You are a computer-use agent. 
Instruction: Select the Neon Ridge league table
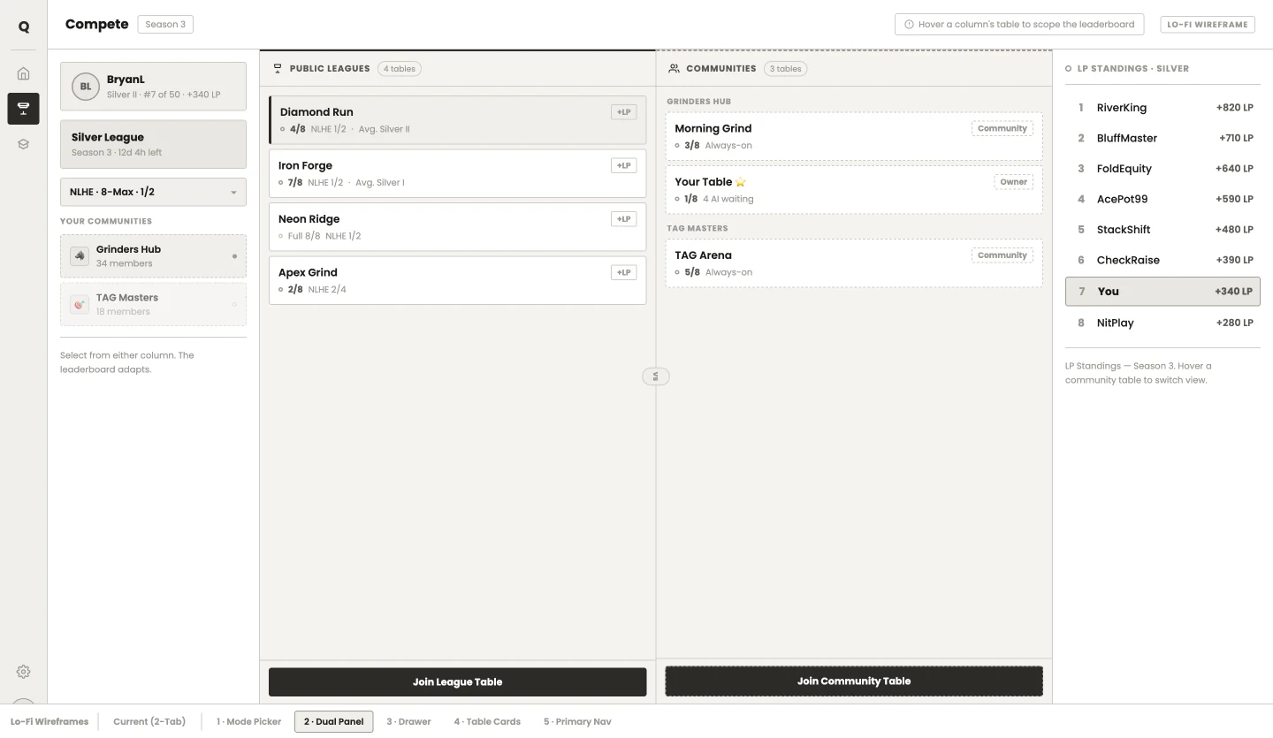pyautogui.click(x=457, y=227)
